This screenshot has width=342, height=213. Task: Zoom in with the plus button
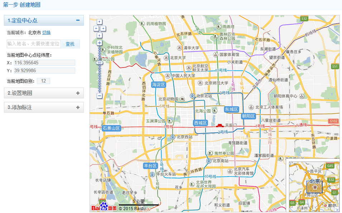(100, 43)
